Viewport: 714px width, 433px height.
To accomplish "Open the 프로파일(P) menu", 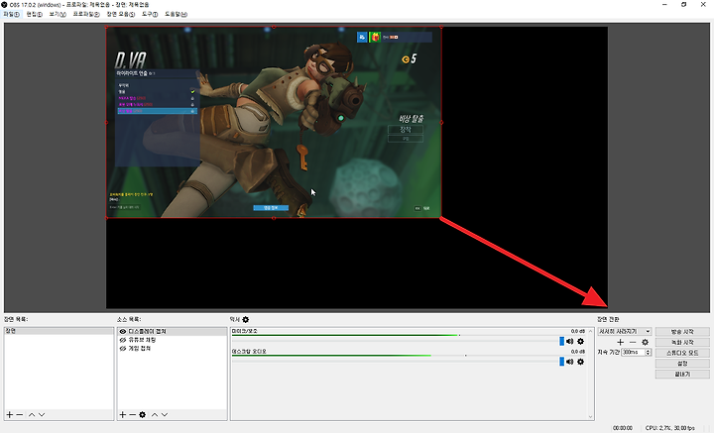I will click(x=86, y=14).
